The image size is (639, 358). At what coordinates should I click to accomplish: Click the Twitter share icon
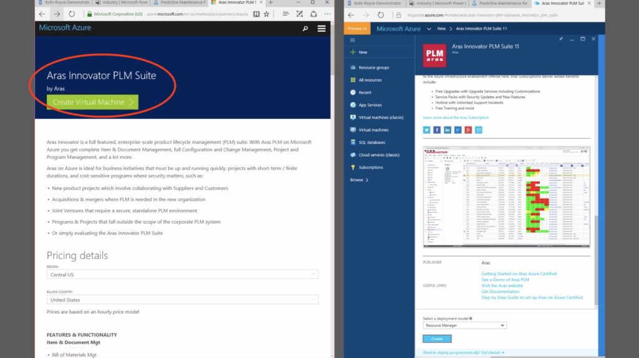tap(426, 130)
